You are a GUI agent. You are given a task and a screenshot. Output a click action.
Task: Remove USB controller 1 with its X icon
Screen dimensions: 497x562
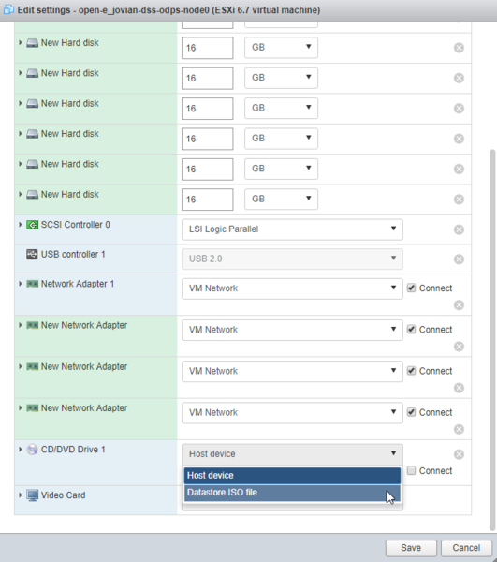pos(459,259)
